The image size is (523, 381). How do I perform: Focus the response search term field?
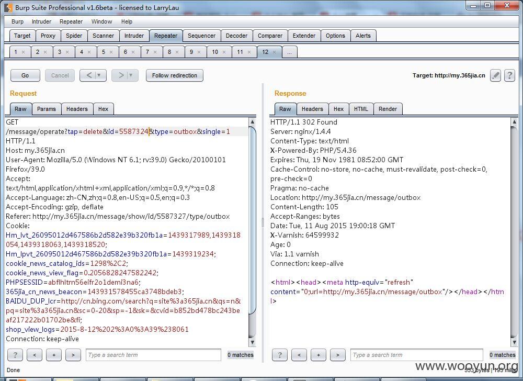417,355
